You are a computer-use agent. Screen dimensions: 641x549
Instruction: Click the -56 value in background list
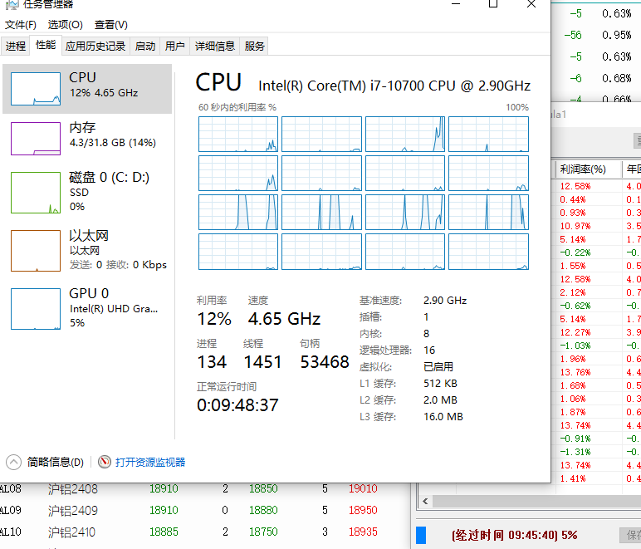(573, 35)
